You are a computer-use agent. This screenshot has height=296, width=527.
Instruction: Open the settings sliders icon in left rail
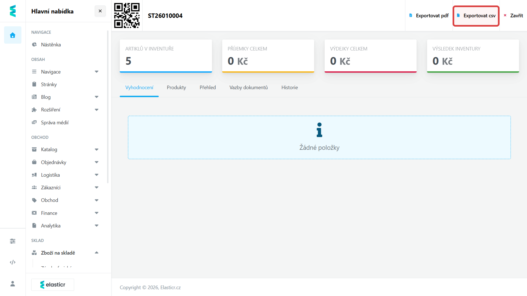pos(13,241)
